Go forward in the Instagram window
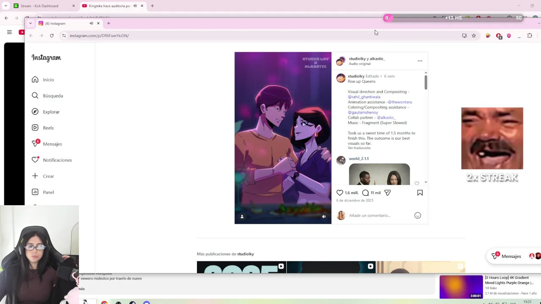 coord(41,35)
